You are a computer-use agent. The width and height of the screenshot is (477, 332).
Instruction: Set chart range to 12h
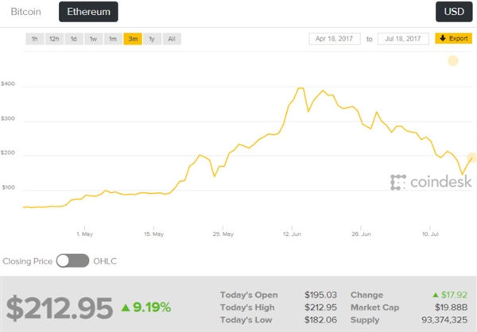[54, 39]
